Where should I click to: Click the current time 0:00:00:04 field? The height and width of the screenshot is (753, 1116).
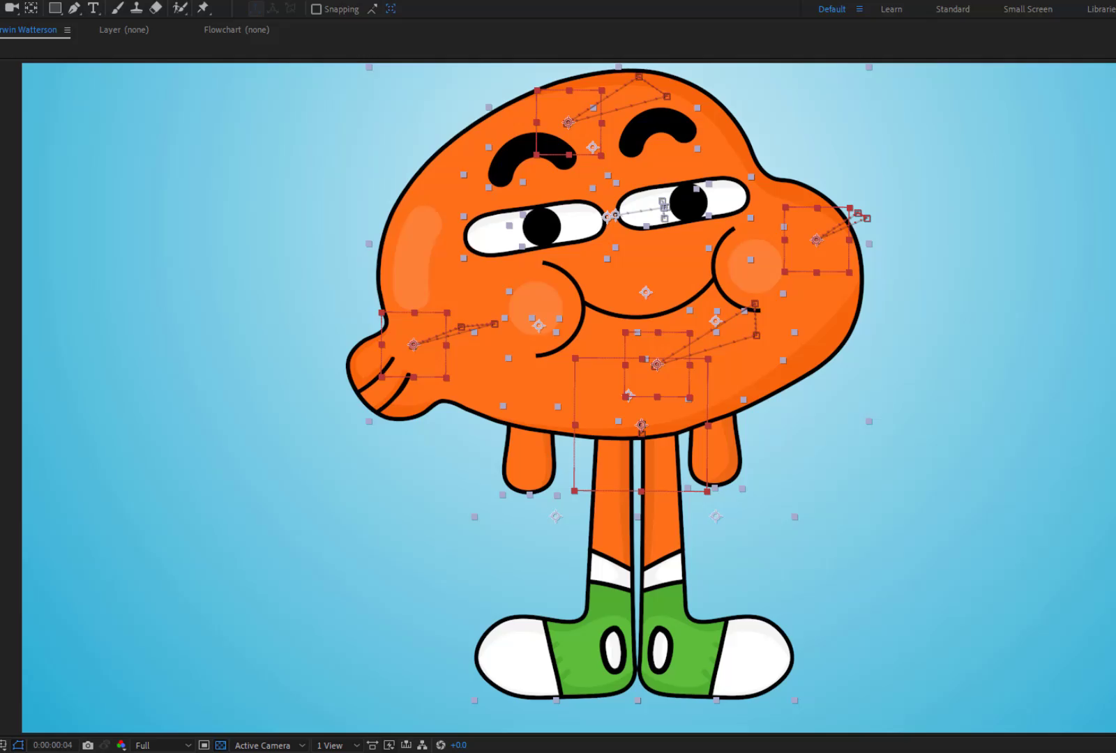click(x=52, y=745)
